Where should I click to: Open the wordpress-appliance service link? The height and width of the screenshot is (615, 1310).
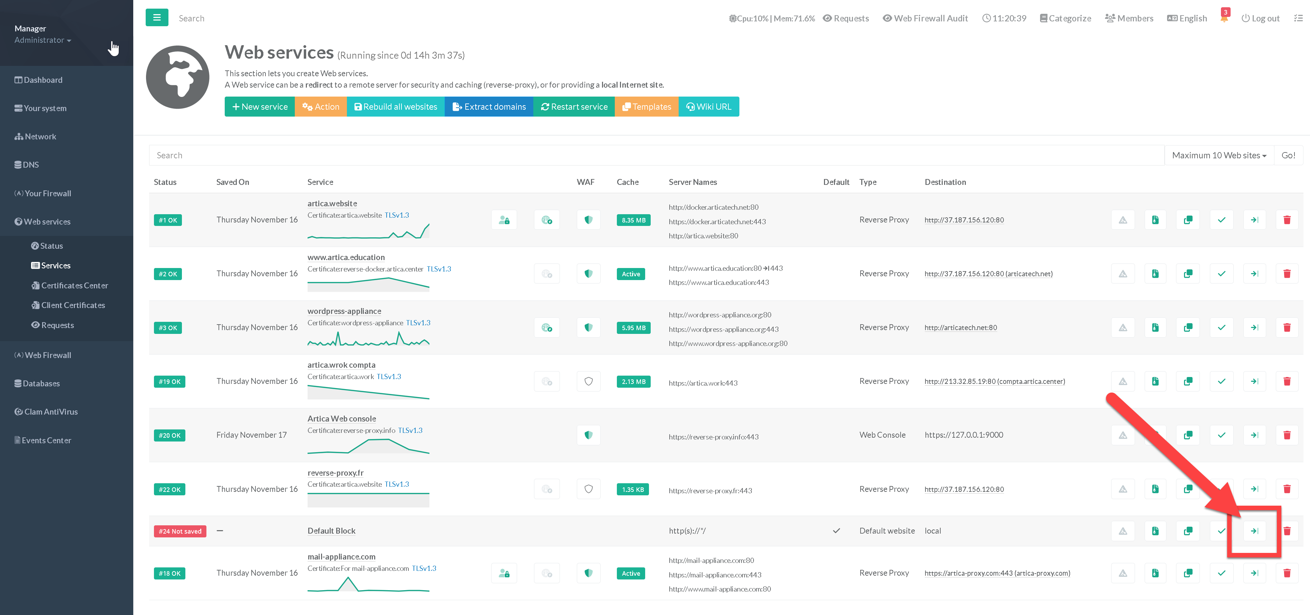[344, 311]
